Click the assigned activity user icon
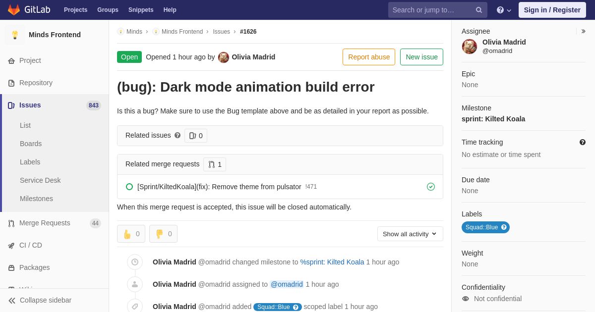This screenshot has width=595, height=312. 135,284
